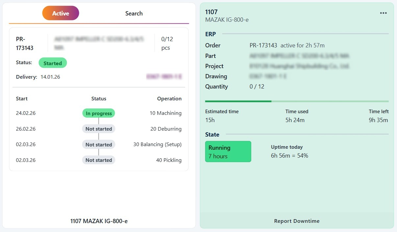The image size is (397, 232).
Task: Click the time usage progress bar
Action: (297, 101)
